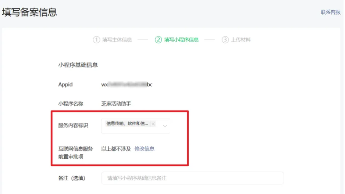
Task: Remove the 信息传输、软件和信... tag
Action: (x=153, y=124)
